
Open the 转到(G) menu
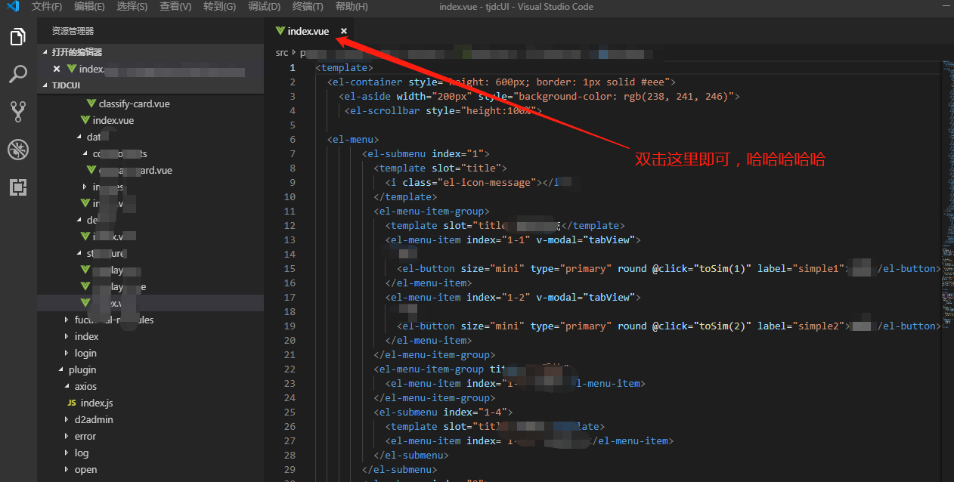[x=219, y=7]
